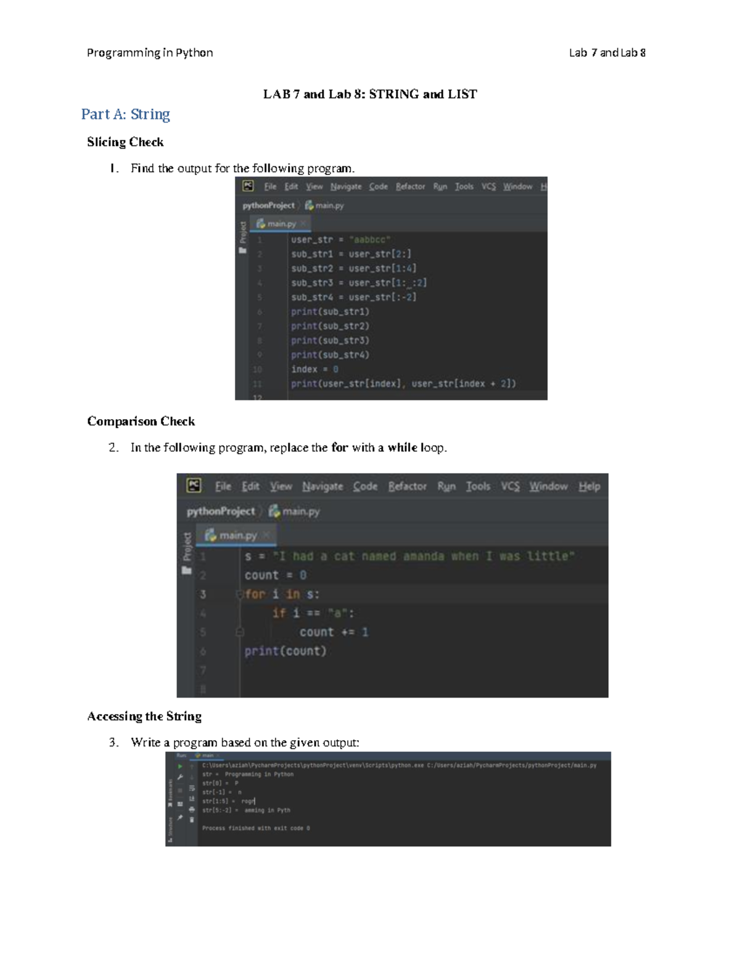740x957 pixels.
Task: Select the Scroll to End icon
Action: tap(191, 798)
